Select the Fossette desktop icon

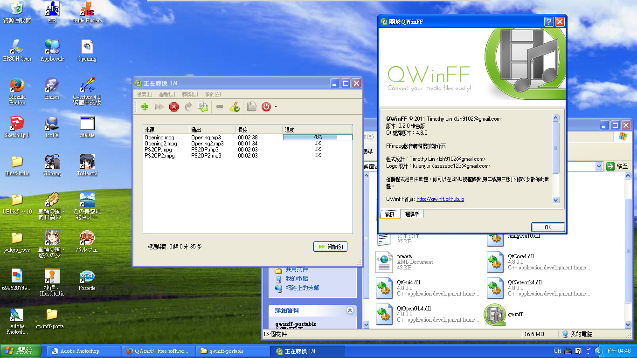click(x=87, y=280)
